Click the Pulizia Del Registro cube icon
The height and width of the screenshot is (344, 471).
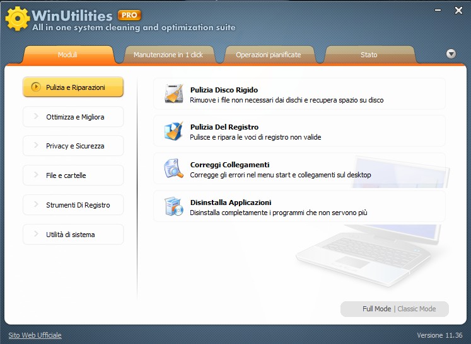click(174, 131)
